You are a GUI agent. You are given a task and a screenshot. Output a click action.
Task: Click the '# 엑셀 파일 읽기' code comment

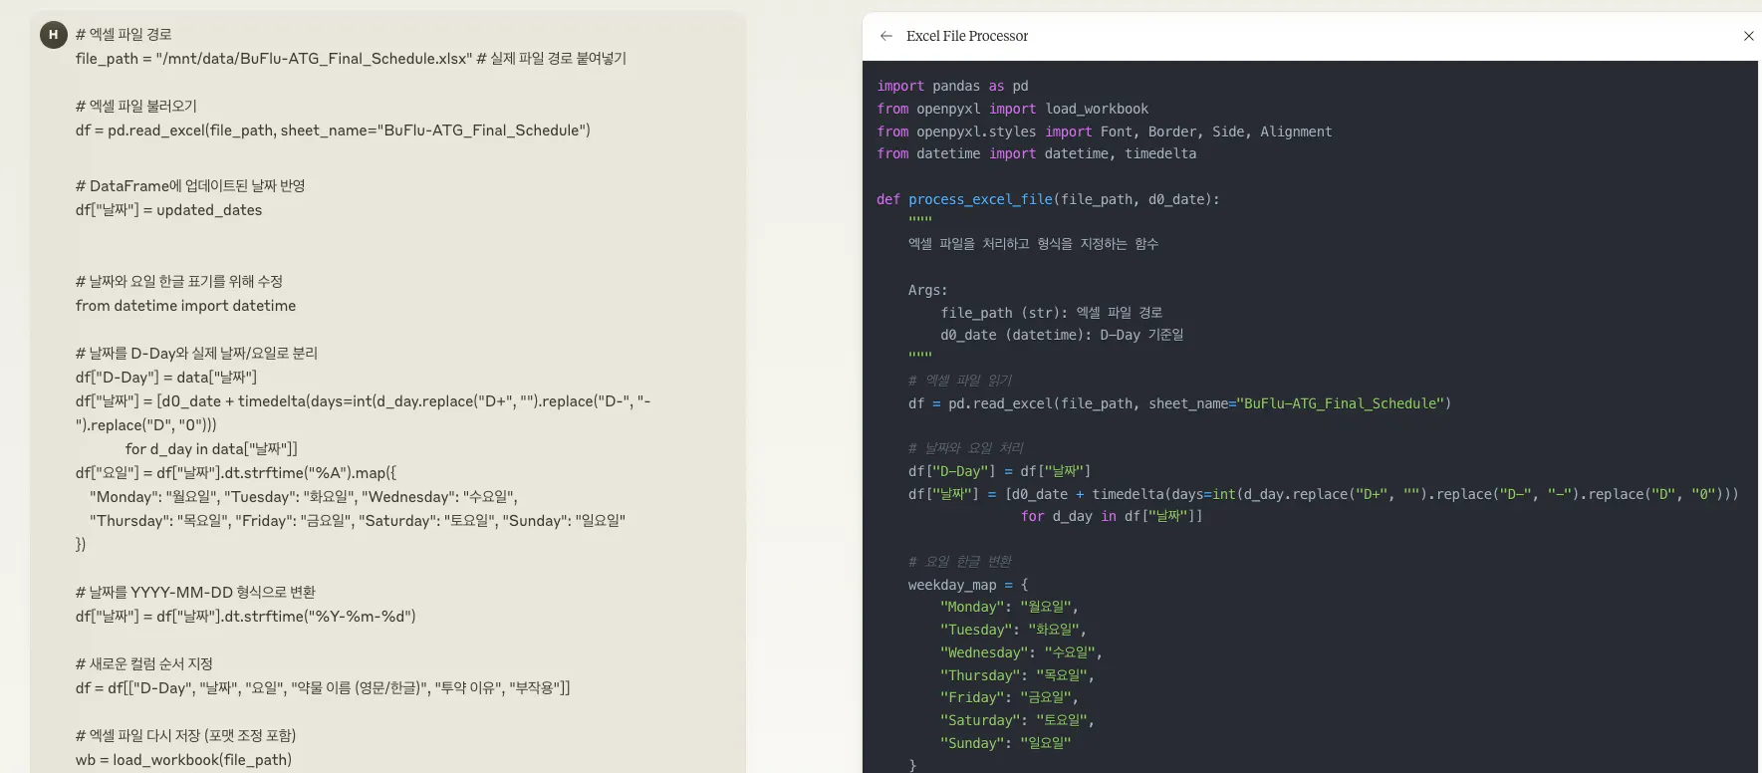point(959,381)
